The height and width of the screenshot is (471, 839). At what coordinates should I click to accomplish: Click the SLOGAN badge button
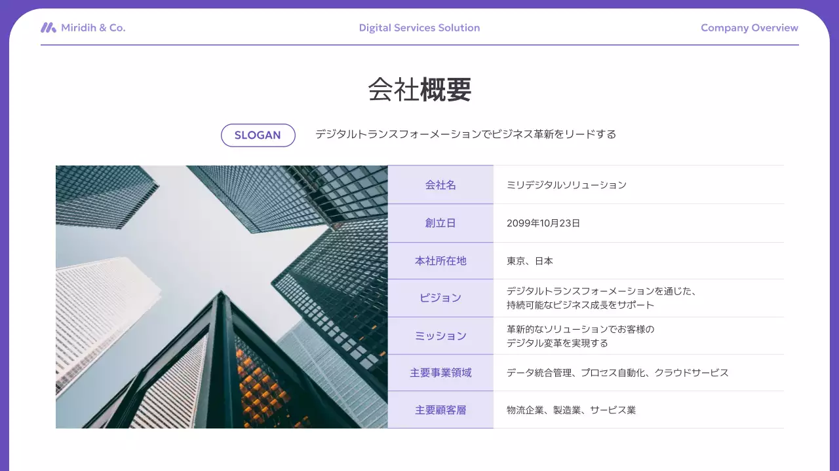pos(258,135)
